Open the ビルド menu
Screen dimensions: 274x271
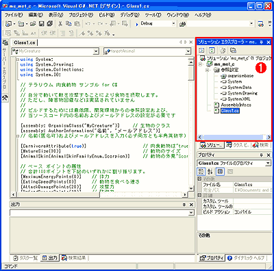tap(106, 15)
